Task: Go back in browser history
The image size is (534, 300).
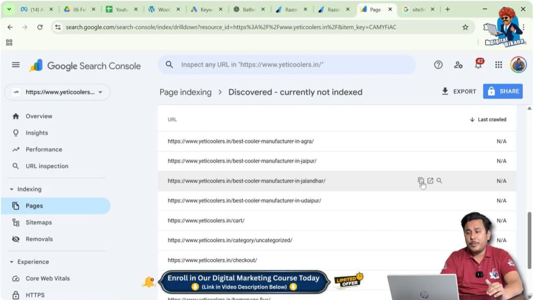Action: point(10,27)
